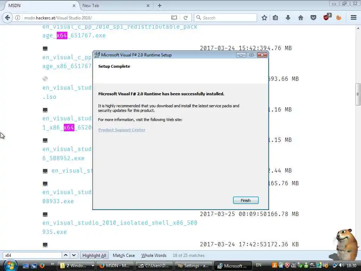Image resolution: width=361 pixels, height=271 pixels.
Task: Reload the MSDN page
Action: 185,18
